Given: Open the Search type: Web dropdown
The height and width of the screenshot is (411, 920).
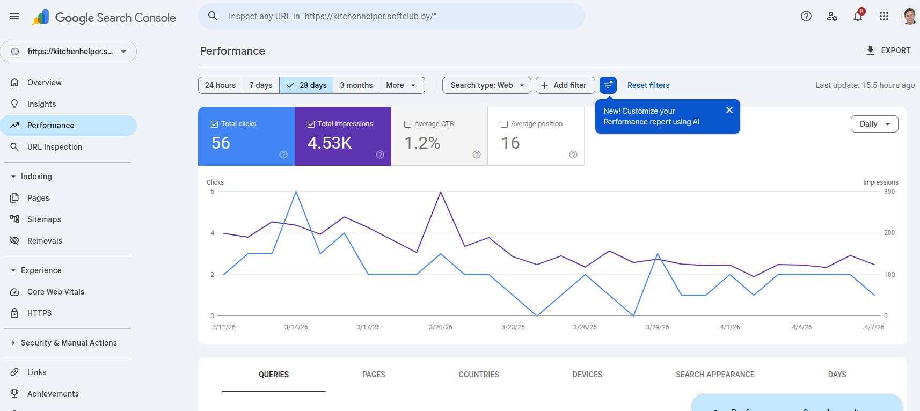Looking at the screenshot, I should point(486,85).
